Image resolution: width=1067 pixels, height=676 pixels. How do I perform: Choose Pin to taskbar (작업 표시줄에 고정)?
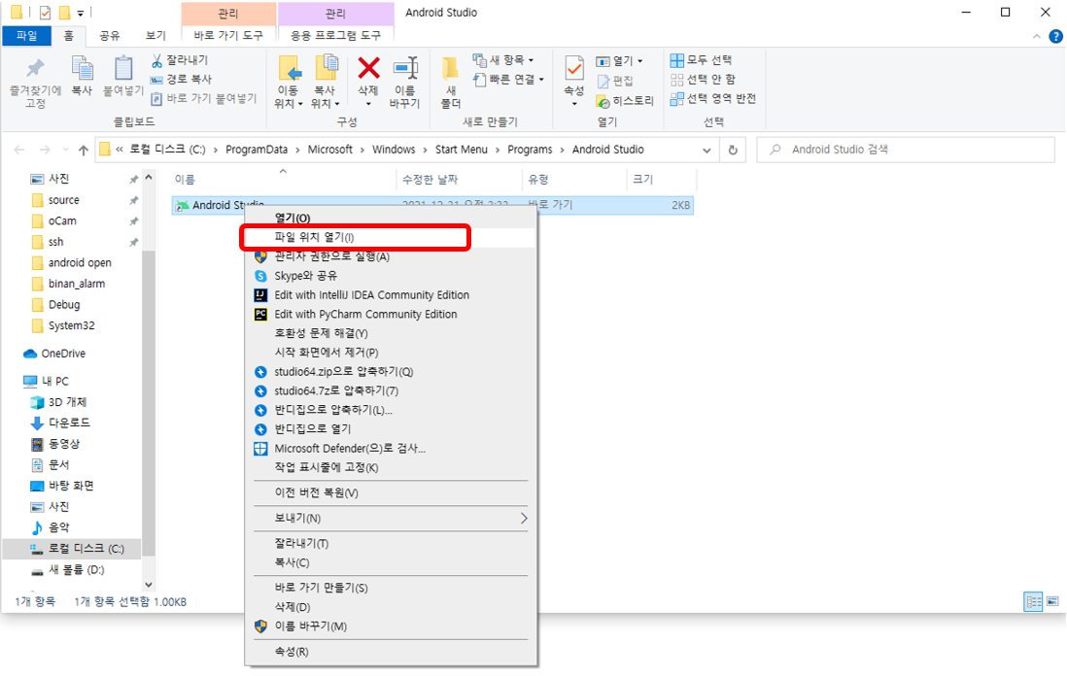point(392,468)
